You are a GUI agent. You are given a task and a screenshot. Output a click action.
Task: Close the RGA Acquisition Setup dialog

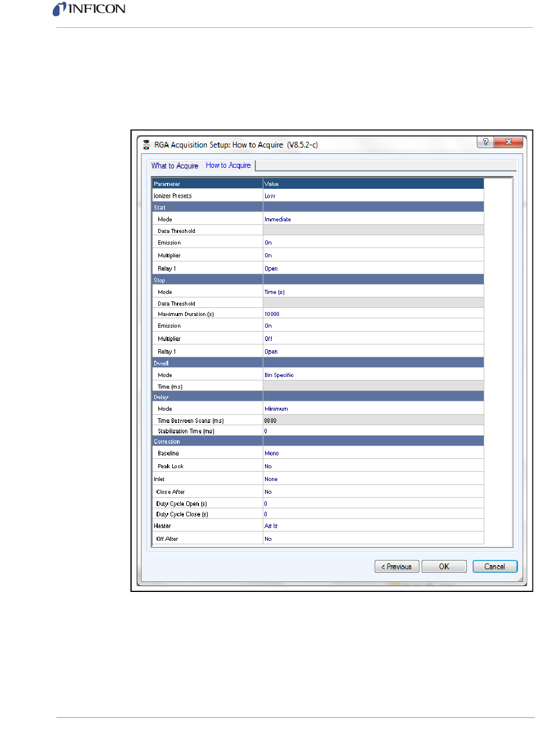click(x=508, y=142)
